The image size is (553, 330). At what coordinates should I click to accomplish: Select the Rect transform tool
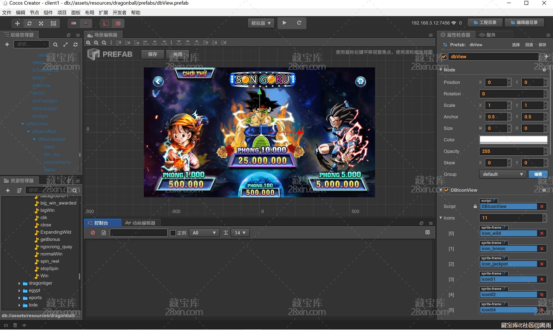tap(53, 23)
